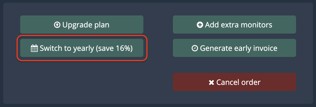Click the clock icon on Generate early invoice
Screen dimensions: 316x107
point(195,48)
